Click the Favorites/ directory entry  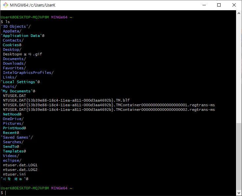click(14, 68)
